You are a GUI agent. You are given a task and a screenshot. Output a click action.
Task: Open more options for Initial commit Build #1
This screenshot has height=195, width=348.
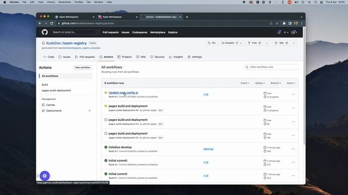293,175
